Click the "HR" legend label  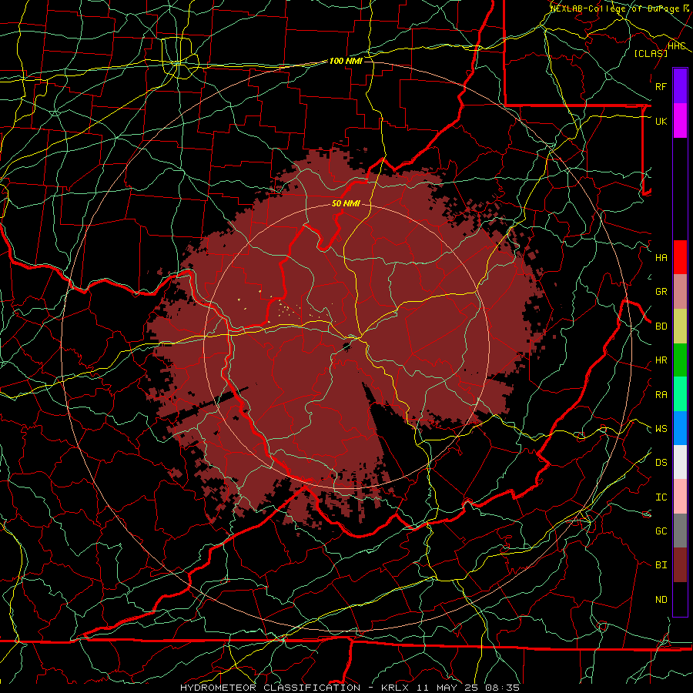point(661,360)
